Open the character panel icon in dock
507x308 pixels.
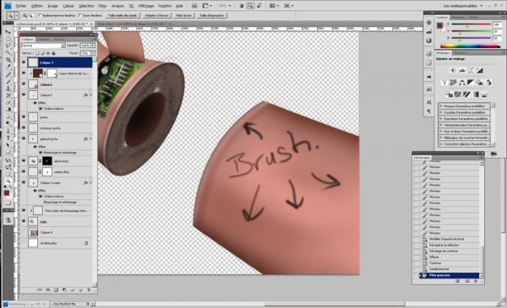(428, 102)
